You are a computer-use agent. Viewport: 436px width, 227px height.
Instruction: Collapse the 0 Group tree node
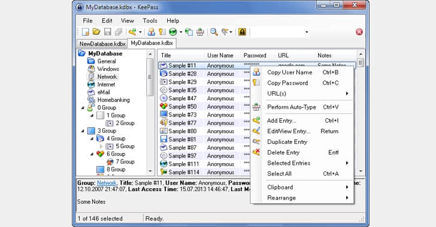pyautogui.click(x=83, y=108)
